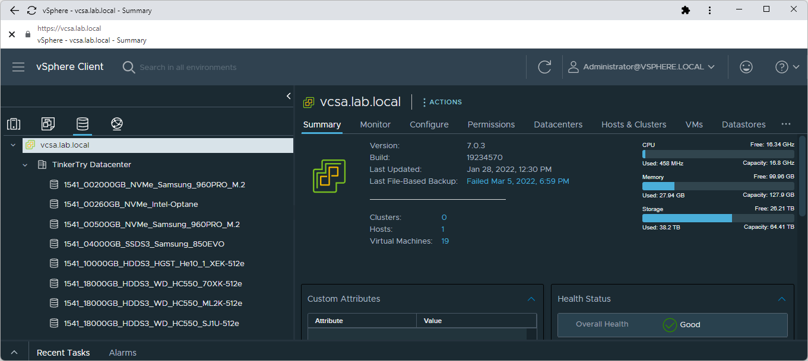Screen dimensions: 808x361
Task: Open the browser three-dot menu
Action: point(709,10)
